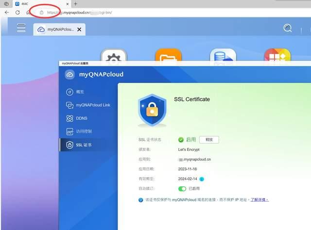Click the myQNAPcloud window title bar text

tap(75, 64)
